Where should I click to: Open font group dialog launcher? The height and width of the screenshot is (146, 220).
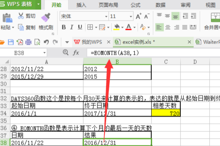(148, 34)
